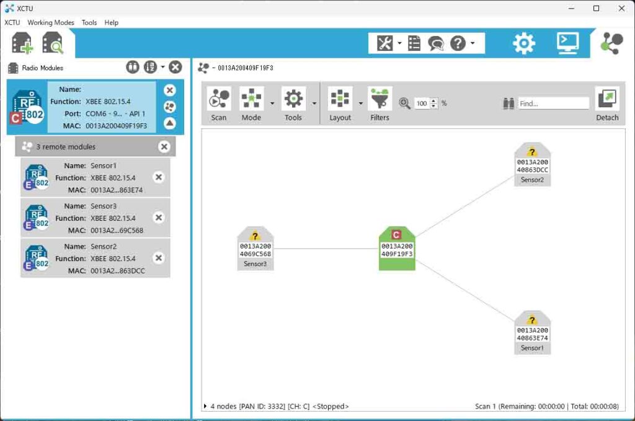Expand the sort modules dropdown arrow
The height and width of the screenshot is (421, 635).
pos(163,67)
